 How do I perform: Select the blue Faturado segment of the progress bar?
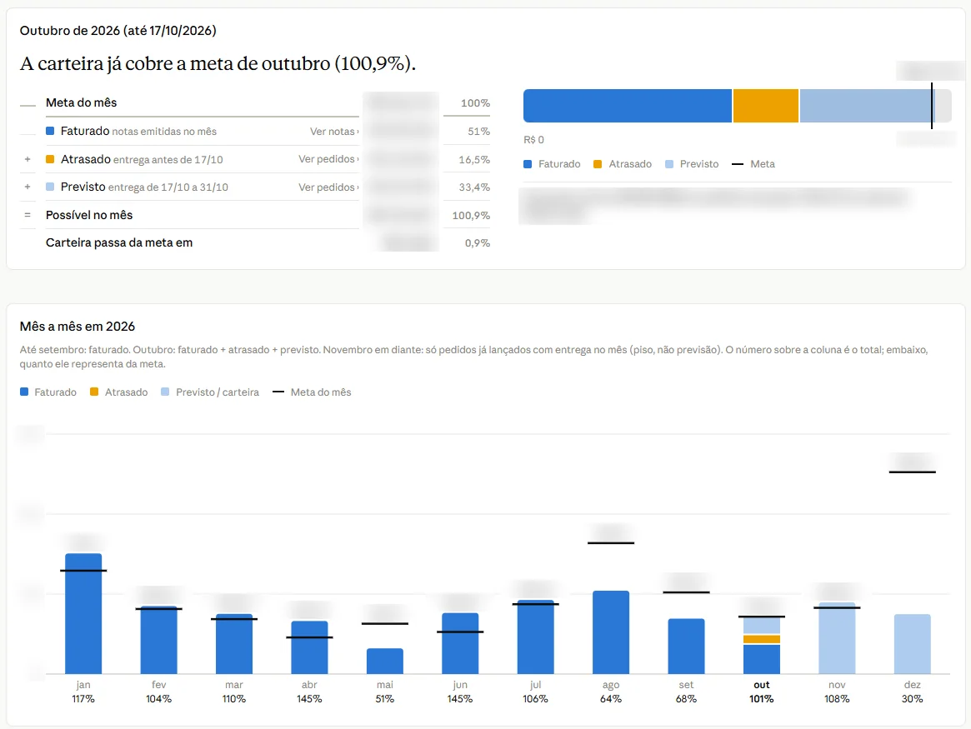(x=628, y=106)
